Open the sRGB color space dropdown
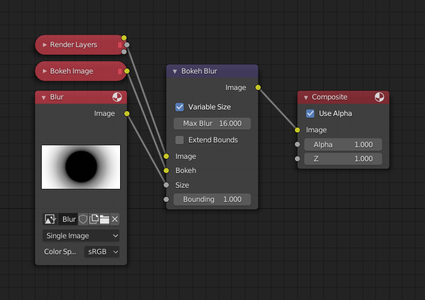The height and width of the screenshot is (300, 425). tap(102, 252)
